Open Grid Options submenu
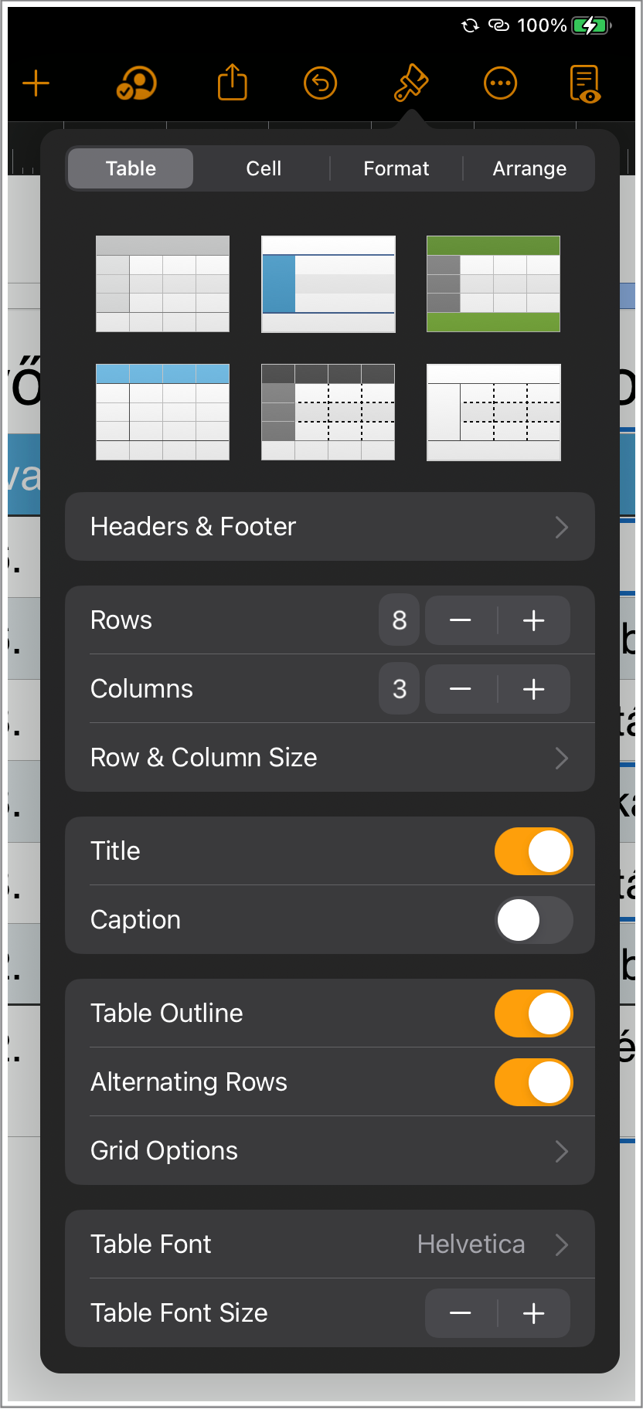The width and height of the screenshot is (643, 1409). click(330, 1151)
